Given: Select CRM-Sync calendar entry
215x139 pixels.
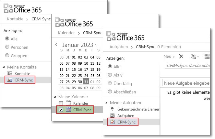Looking at the screenshot, I should click(x=82, y=110).
